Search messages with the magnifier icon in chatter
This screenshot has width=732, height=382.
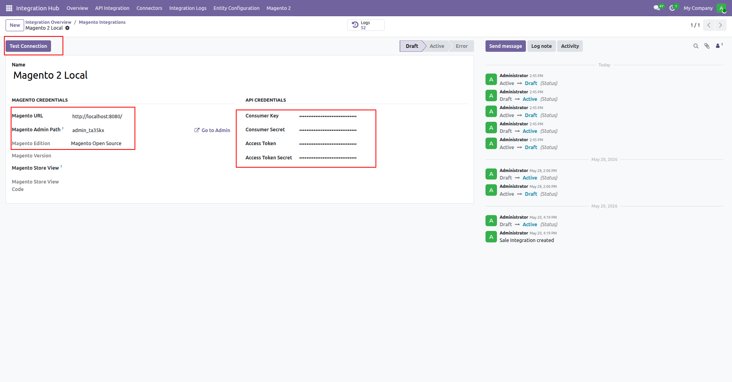[x=696, y=46]
